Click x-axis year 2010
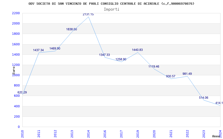The image size is (223, 139). click(x=22, y=134)
